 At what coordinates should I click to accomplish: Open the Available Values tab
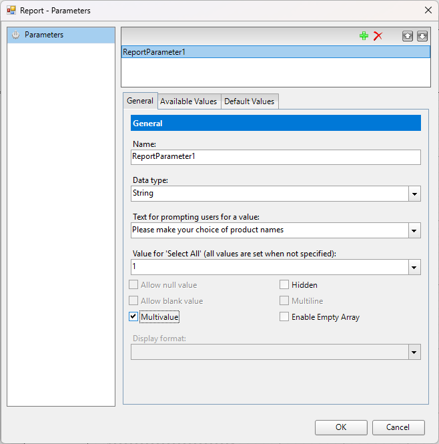[189, 101]
